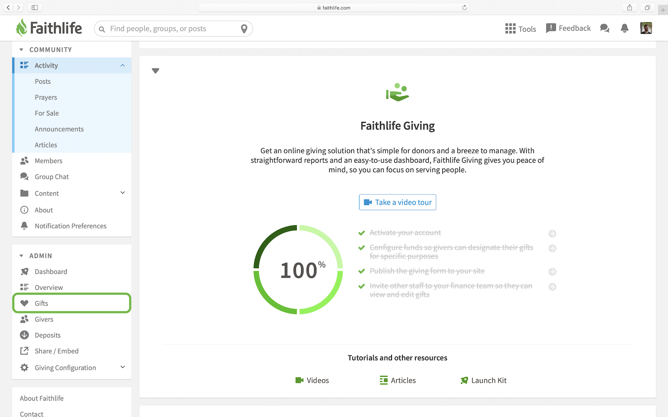The height and width of the screenshot is (417, 668).
Task: Toggle the browser sidebar button
Action: coord(35,8)
